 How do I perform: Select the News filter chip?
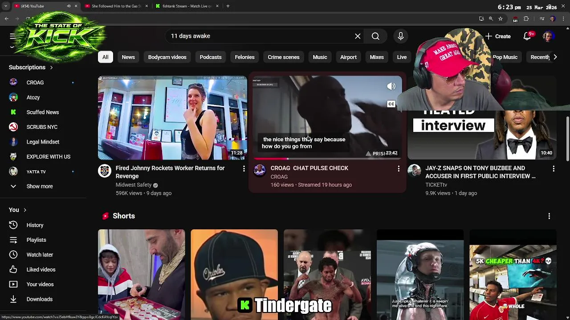click(128, 57)
